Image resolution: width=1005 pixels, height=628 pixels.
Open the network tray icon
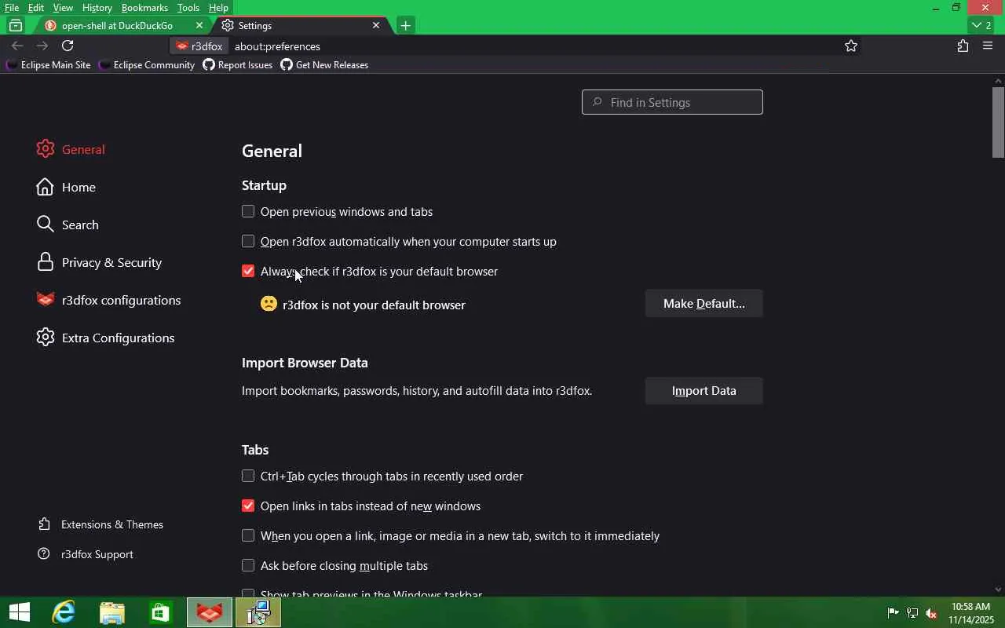tap(912, 613)
